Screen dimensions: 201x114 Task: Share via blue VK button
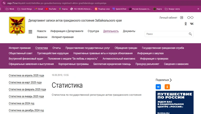tap(158, 87)
